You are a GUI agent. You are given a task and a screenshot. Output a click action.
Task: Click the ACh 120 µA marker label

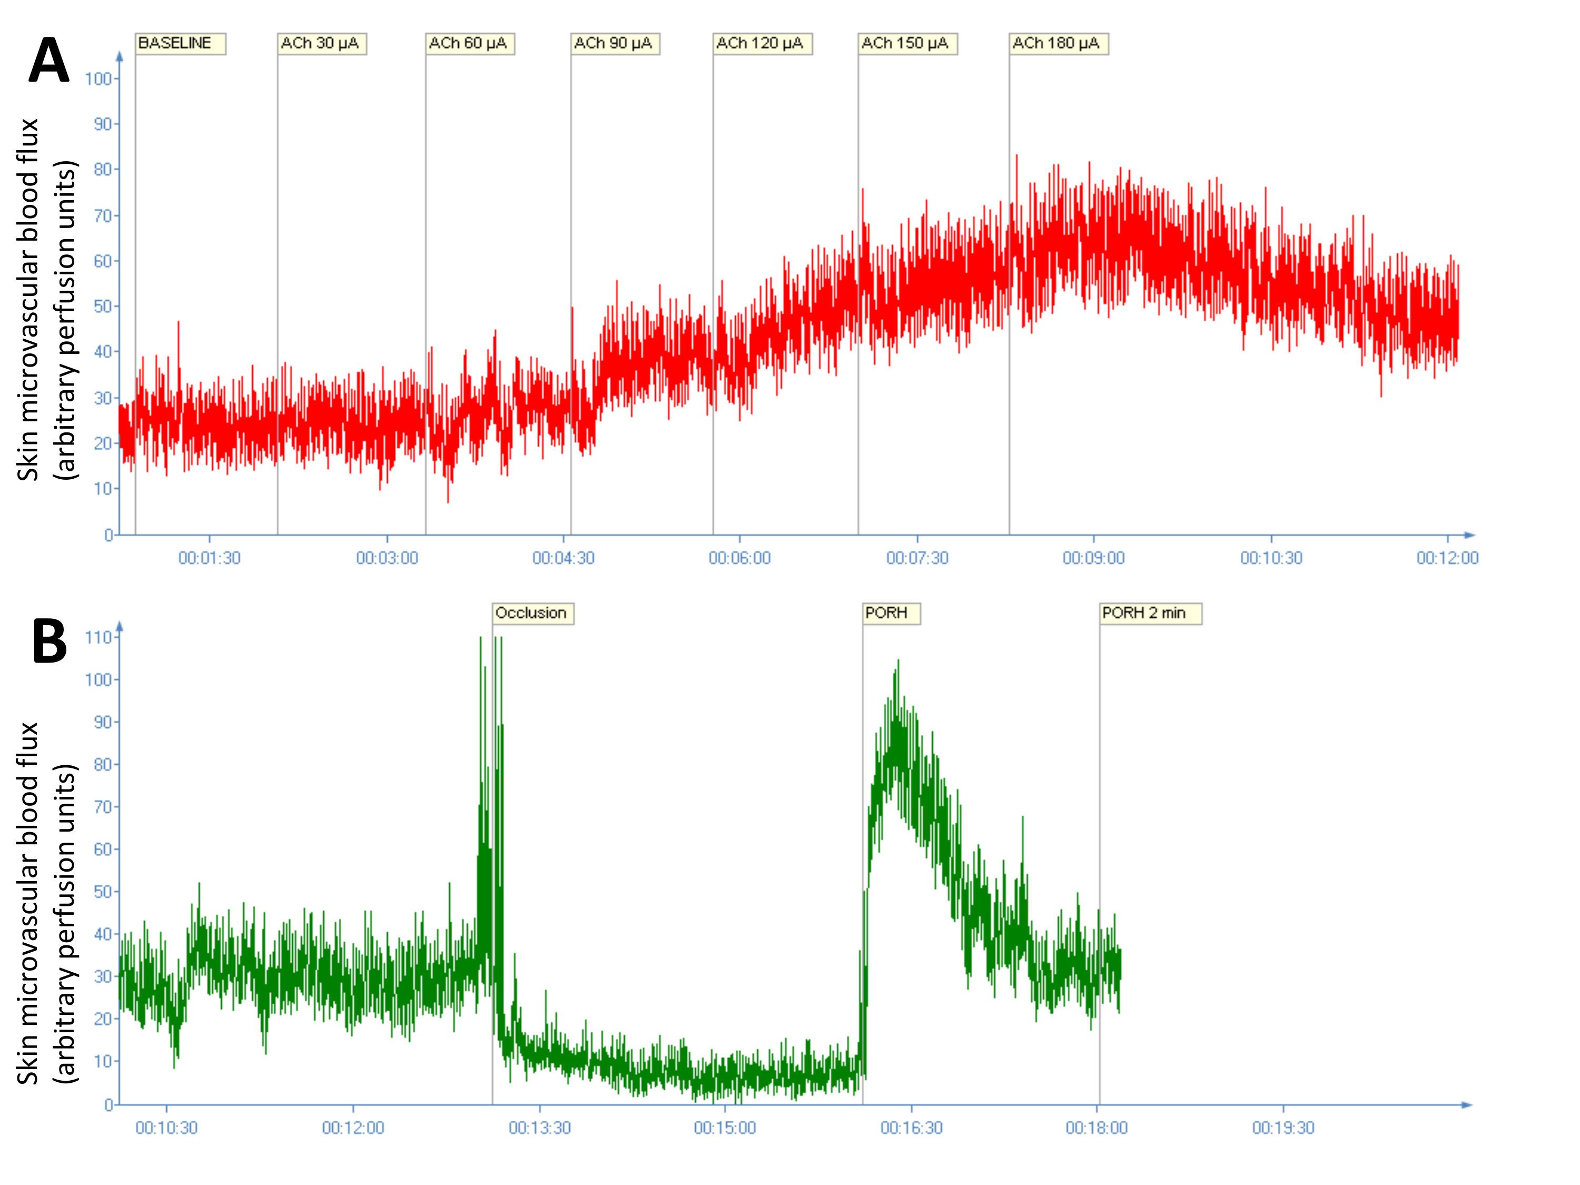coord(763,44)
